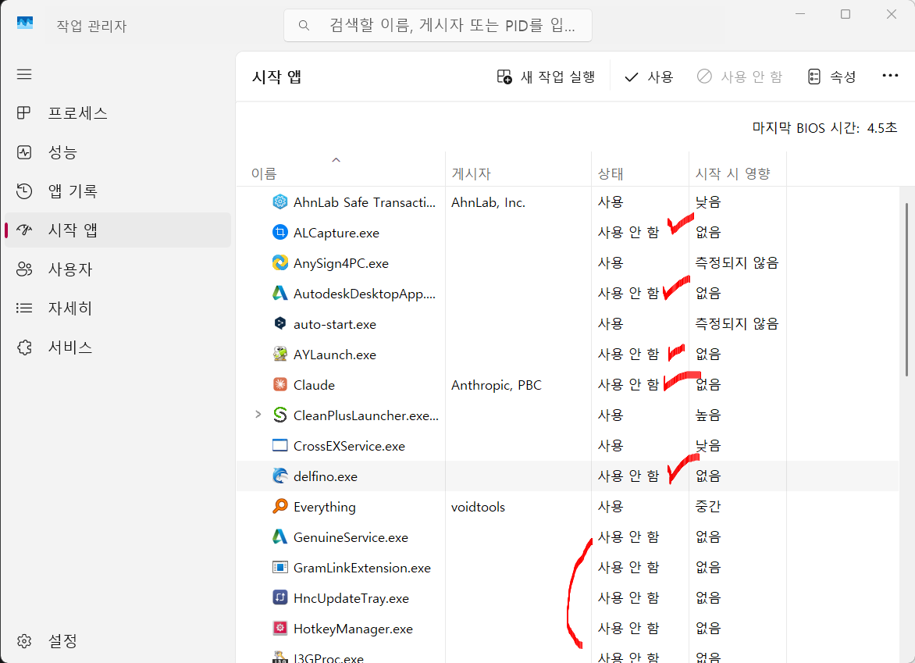Select the 시작 앱 tab
This screenshot has height=663, width=915.
click(117, 230)
